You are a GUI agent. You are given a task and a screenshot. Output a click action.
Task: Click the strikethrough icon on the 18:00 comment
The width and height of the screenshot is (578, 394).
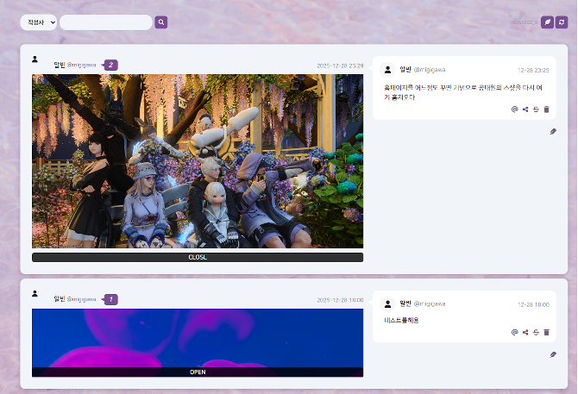point(536,332)
